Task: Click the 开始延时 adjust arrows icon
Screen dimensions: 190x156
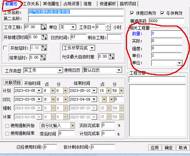Action: pos(44,48)
